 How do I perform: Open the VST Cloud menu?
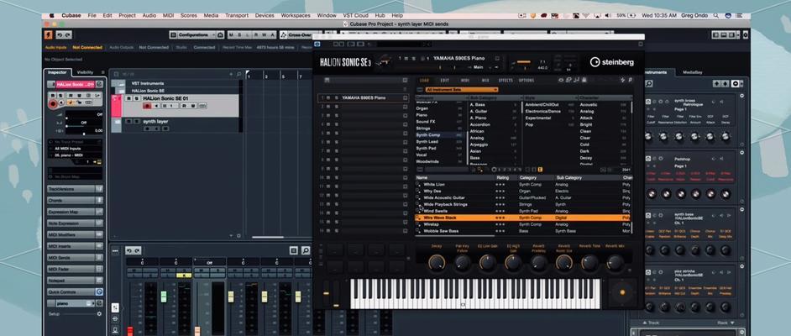click(356, 16)
